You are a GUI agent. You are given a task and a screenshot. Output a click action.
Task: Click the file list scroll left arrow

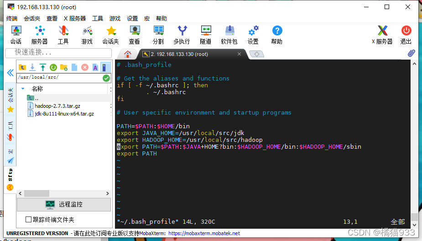coord(20,193)
